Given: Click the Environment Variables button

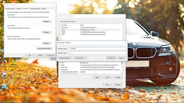Looking at the screenshot, I should [45, 48].
